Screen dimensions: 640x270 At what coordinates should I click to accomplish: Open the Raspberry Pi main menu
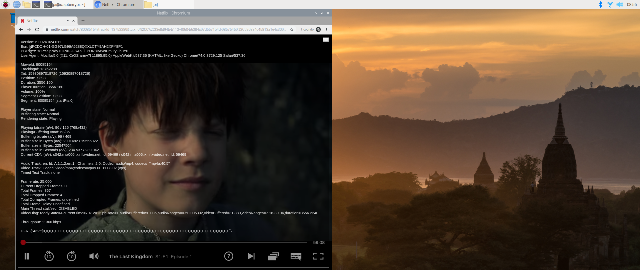point(5,4)
